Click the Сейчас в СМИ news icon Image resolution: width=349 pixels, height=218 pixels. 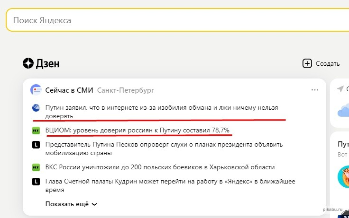36,90
